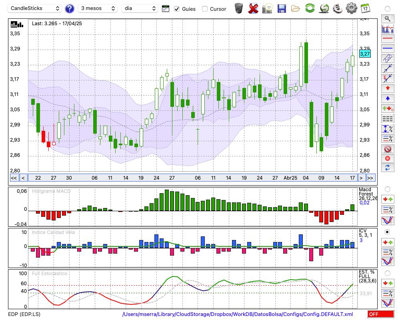Click the bar chart icon in main chart
This screenshot has height=320, width=400.
pos(17,24)
